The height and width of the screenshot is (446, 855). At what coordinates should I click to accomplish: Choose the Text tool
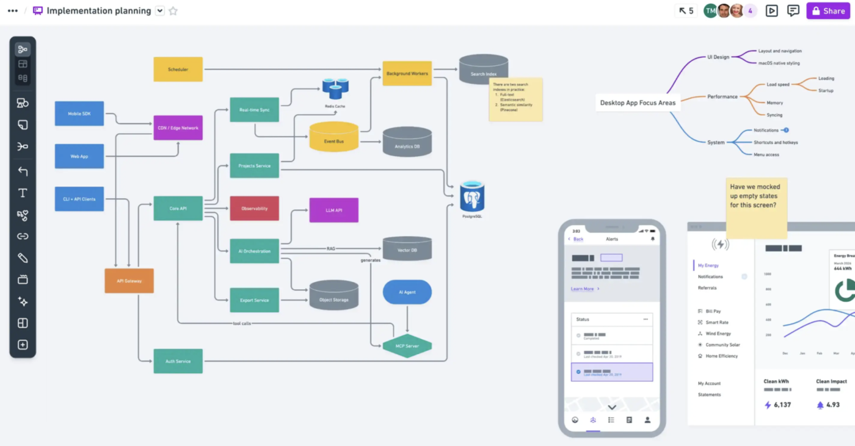pos(23,193)
